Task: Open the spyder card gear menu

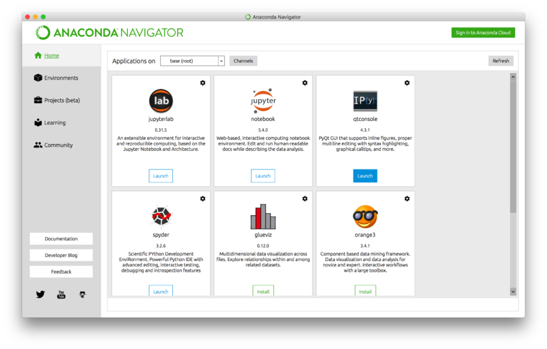Action: tap(202, 199)
